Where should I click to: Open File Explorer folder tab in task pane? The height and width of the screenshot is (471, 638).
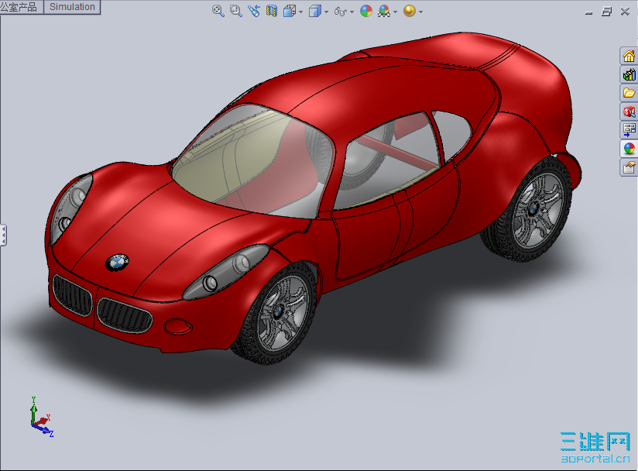pos(629,93)
